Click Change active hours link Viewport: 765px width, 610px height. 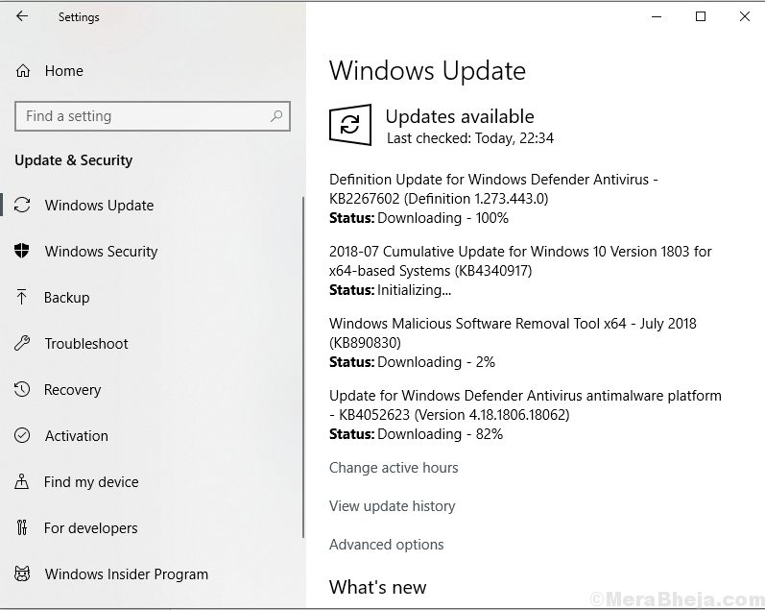click(x=394, y=468)
